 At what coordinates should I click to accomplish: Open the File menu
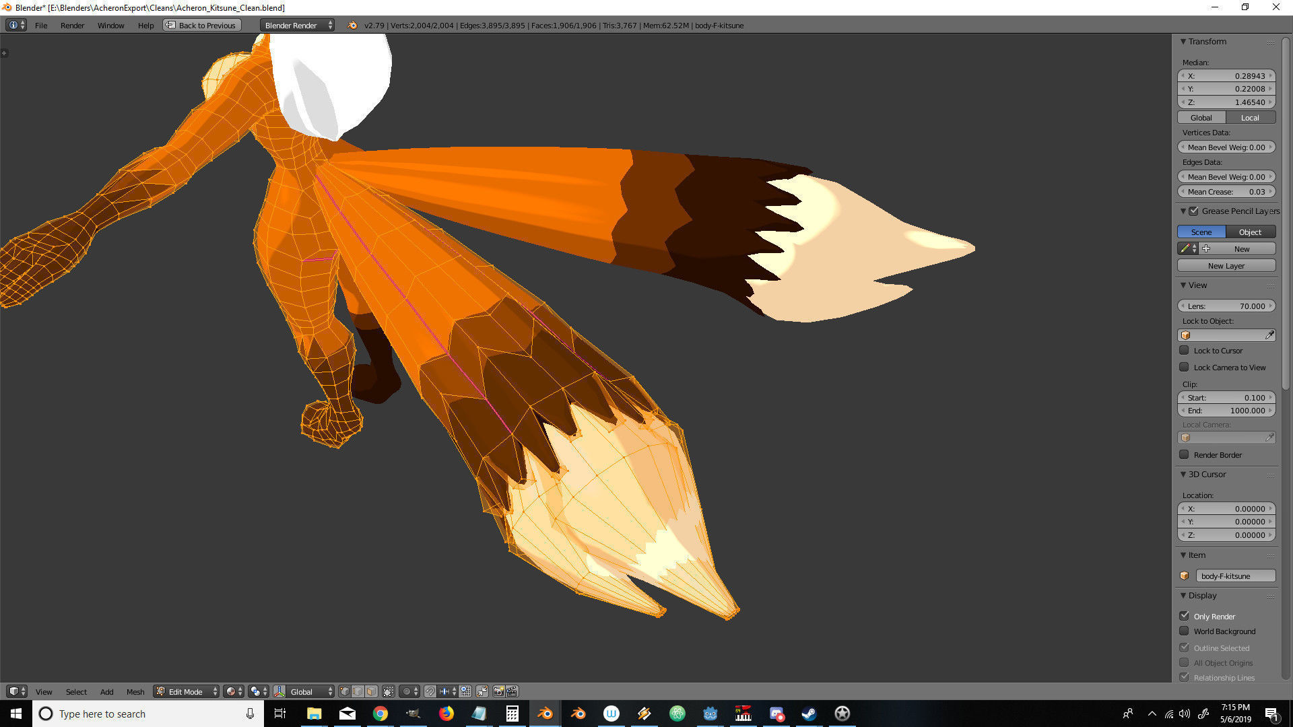41,25
